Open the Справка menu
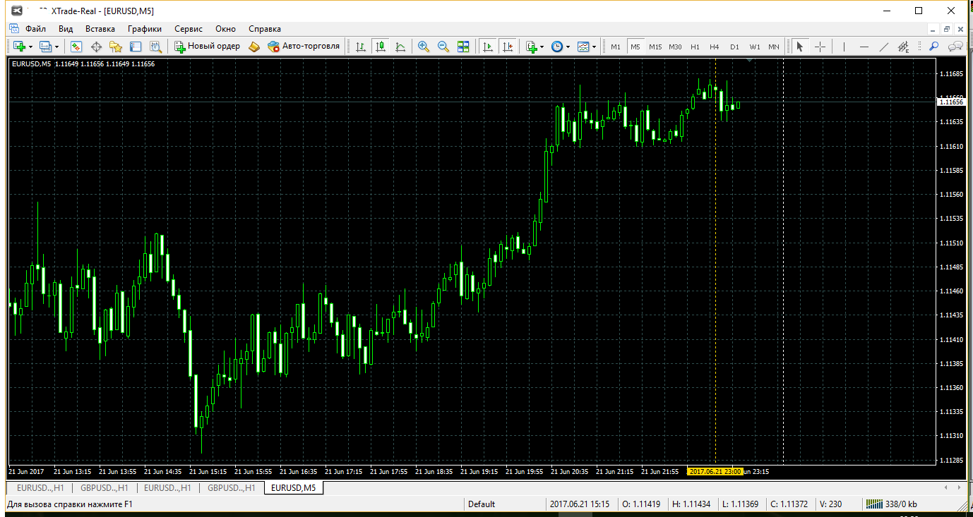 pyautogui.click(x=265, y=29)
